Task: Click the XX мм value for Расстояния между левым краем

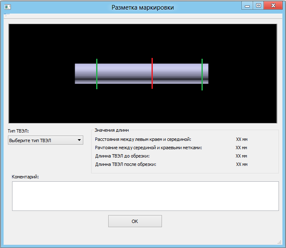Action: (241, 139)
